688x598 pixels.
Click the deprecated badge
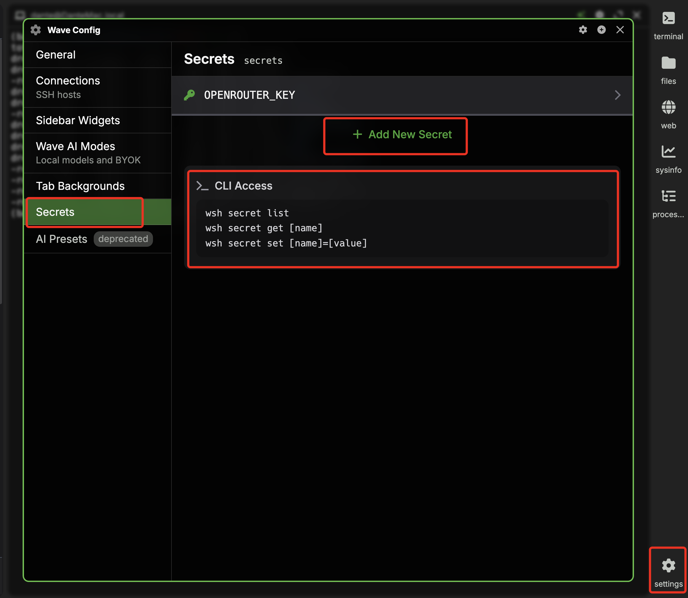(x=123, y=239)
